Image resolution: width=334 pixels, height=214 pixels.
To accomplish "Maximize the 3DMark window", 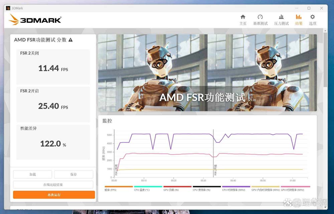I will tap(309, 8).
